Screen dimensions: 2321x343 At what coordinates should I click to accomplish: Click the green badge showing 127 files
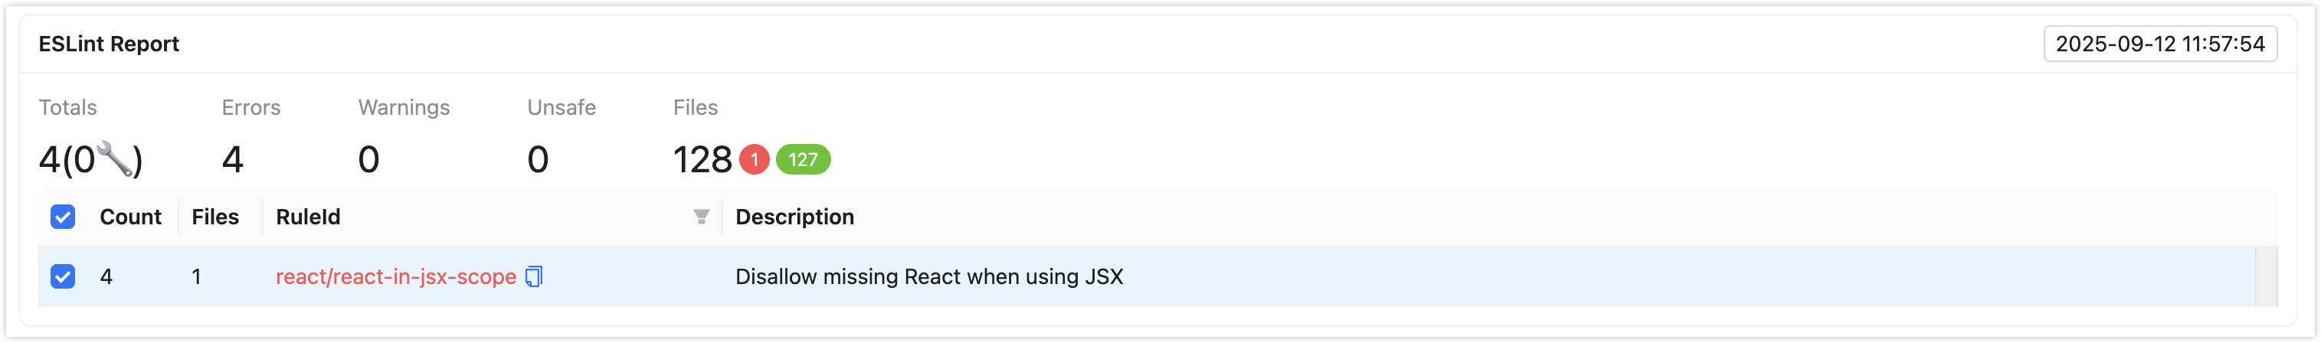(x=802, y=159)
